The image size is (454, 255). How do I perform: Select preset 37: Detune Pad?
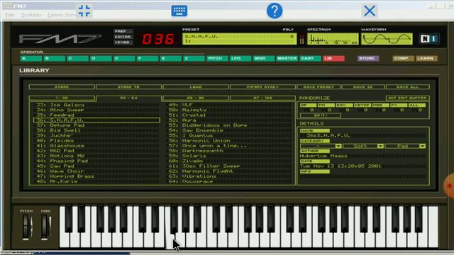pos(96,125)
